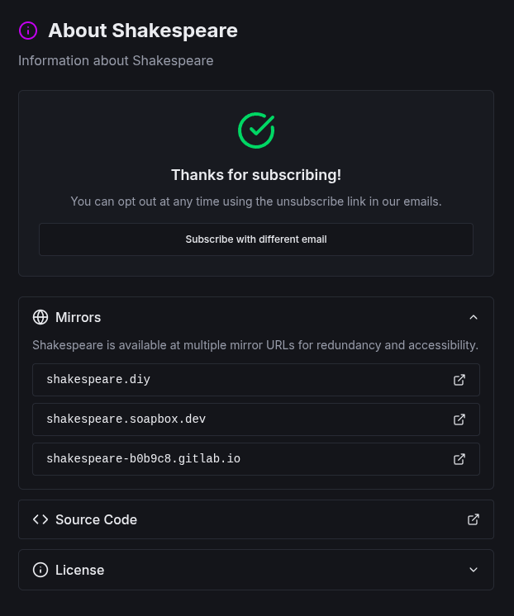Click the Mirrors section title
The height and width of the screenshot is (616, 514).
coord(78,317)
